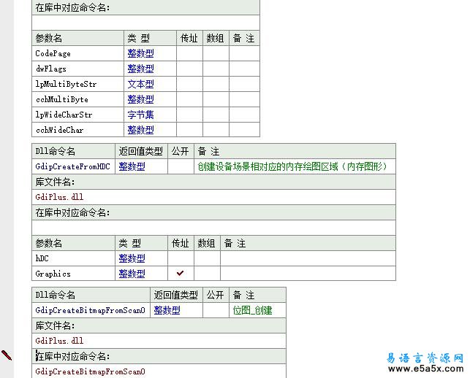Click the lpWideCharStr parameter name
Screen dimensions: 470x378
pos(64,115)
